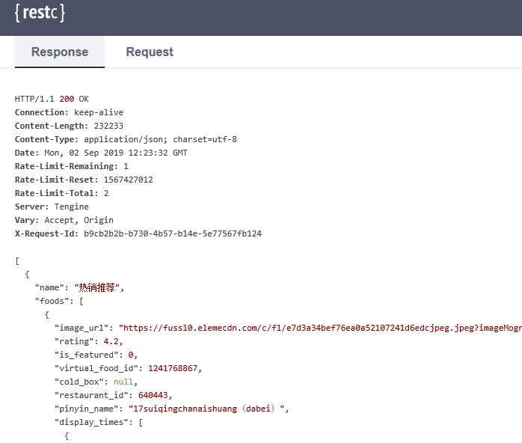
Task: Click the Server header value Tengine
Action: pos(72,207)
